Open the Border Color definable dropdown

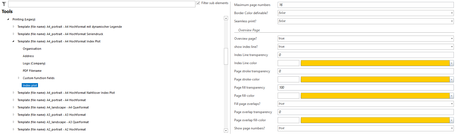(x=452, y=13)
